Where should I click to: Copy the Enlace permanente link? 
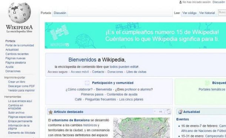pyautogui.click(x=20, y=121)
